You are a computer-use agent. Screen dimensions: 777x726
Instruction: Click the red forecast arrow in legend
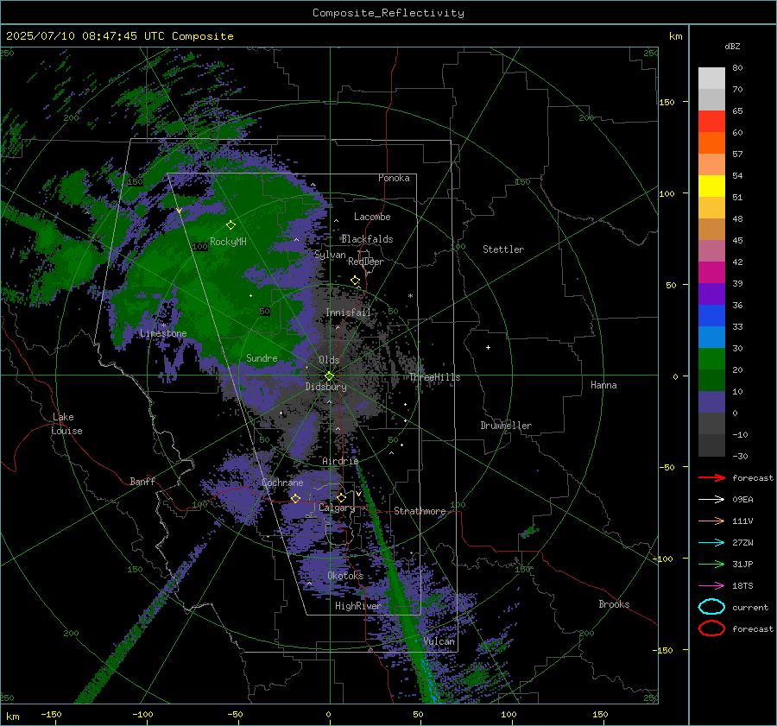711,477
